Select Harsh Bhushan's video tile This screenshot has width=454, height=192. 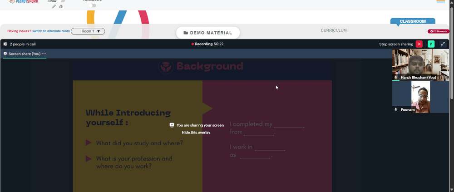(420, 65)
